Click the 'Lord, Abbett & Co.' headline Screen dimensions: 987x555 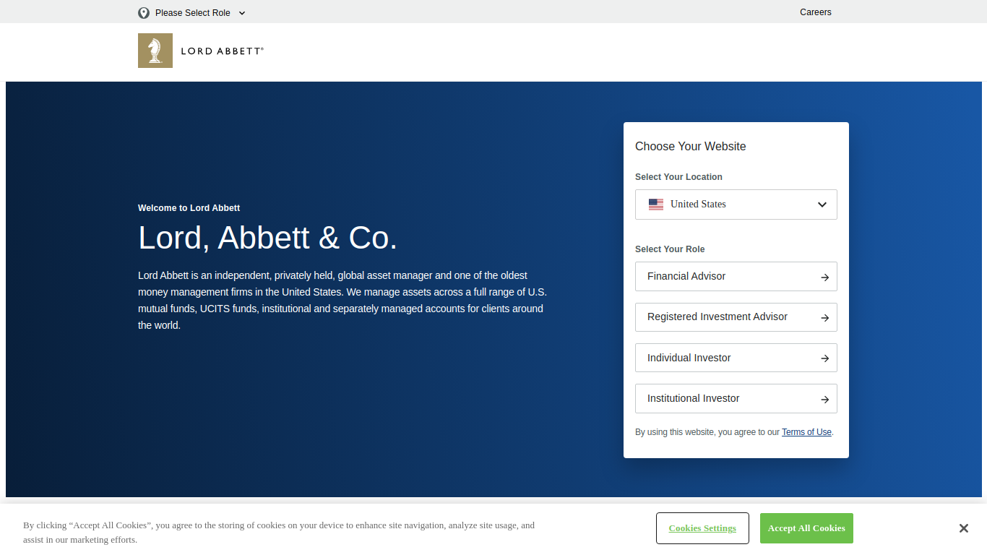(x=268, y=238)
